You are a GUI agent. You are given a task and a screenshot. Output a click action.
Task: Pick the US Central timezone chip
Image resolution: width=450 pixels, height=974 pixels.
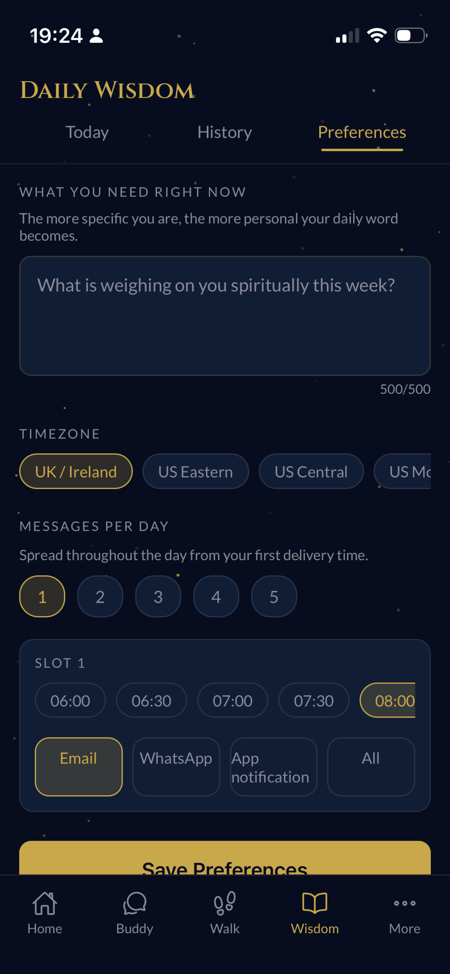pos(311,471)
